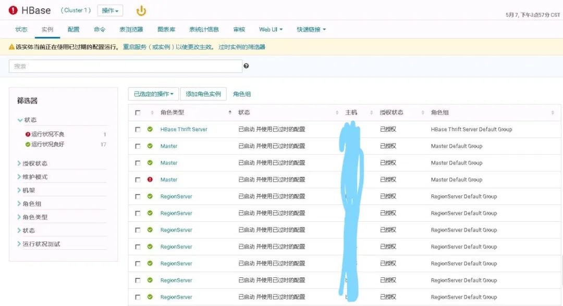This screenshot has width=563, height=306.
Task: Click the sort arrows beside 状态 column
Action: tap(337, 112)
